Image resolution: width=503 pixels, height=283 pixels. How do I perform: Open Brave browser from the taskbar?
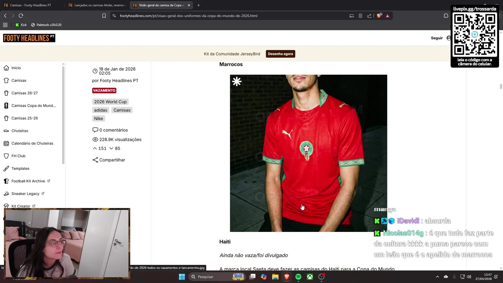(x=287, y=277)
